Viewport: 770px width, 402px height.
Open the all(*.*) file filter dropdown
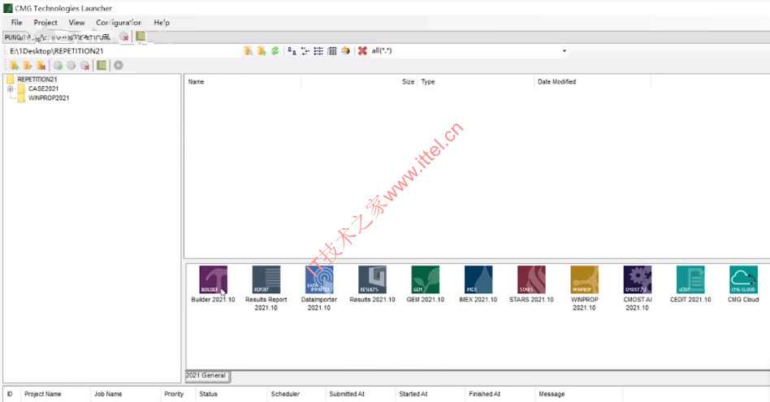565,51
